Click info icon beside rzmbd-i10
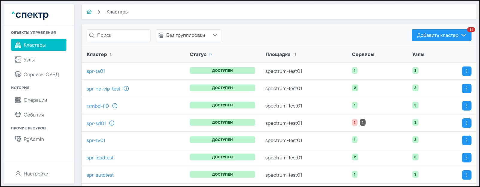This screenshot has width=480, height=187. click(x=115, y=106)
